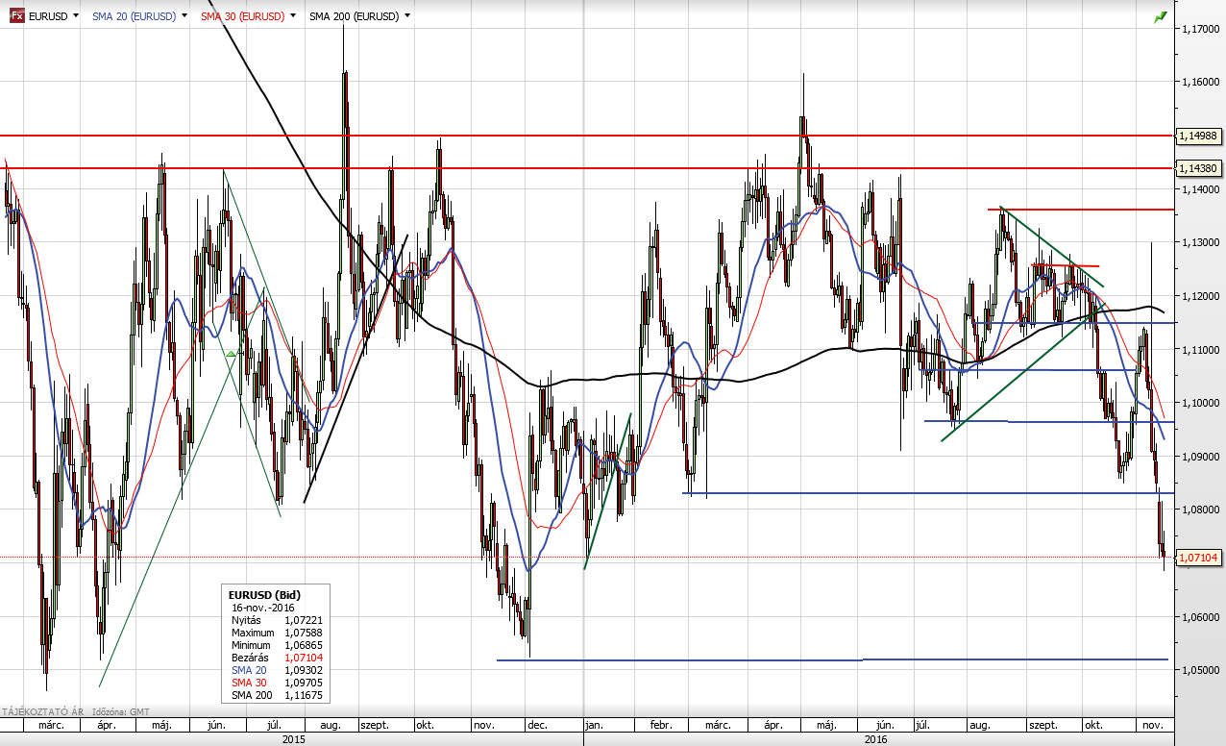Viewport: 1226px width, 746px height.
Task: Click the 'Időzóna: GMT' timezone label
Action: point(123,711)
